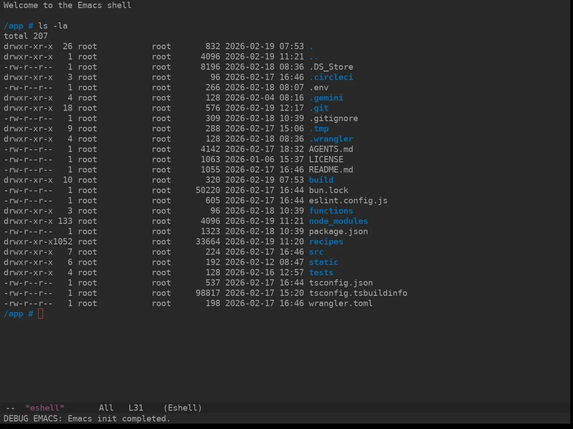The width and height of the screenshot is (573, 429).
Task: Click the 'Welcome to the Emacs shell' banner
Action: 68,5
